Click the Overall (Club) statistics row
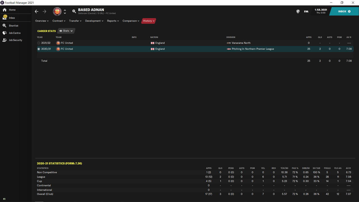 click(195, 194)
